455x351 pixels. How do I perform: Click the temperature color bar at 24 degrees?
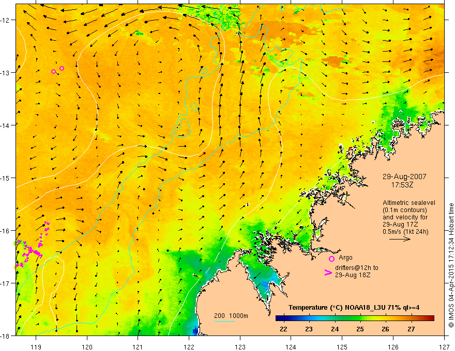click(335, 318)
